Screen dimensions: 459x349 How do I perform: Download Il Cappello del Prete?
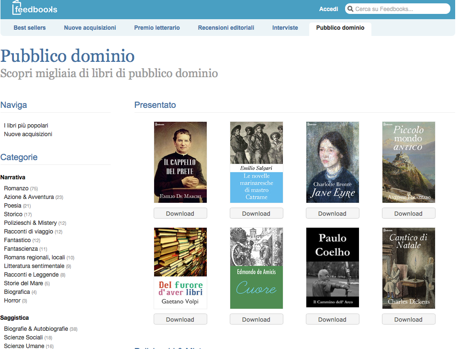[x=180, y=213]
